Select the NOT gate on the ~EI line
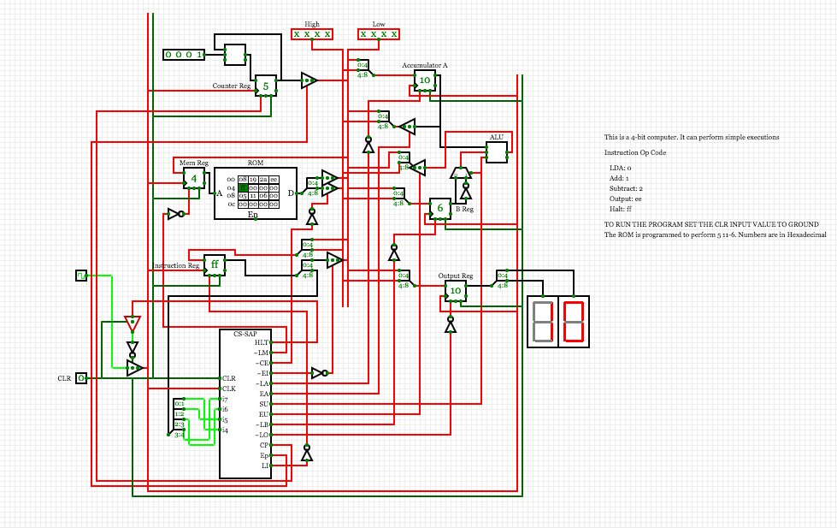This screenshot has height=528, width=837. [320, 373]
